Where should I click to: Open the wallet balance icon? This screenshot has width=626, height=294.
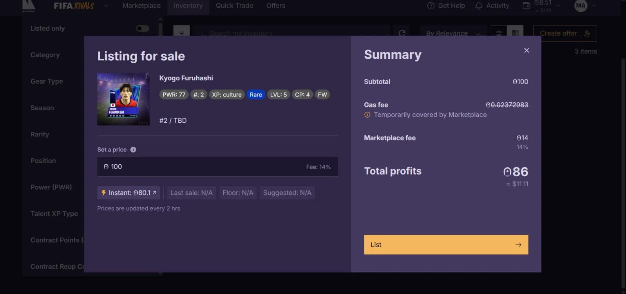(526, 5)
